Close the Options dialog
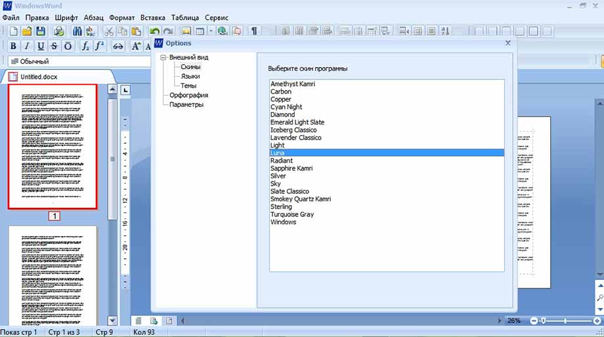 507,43
